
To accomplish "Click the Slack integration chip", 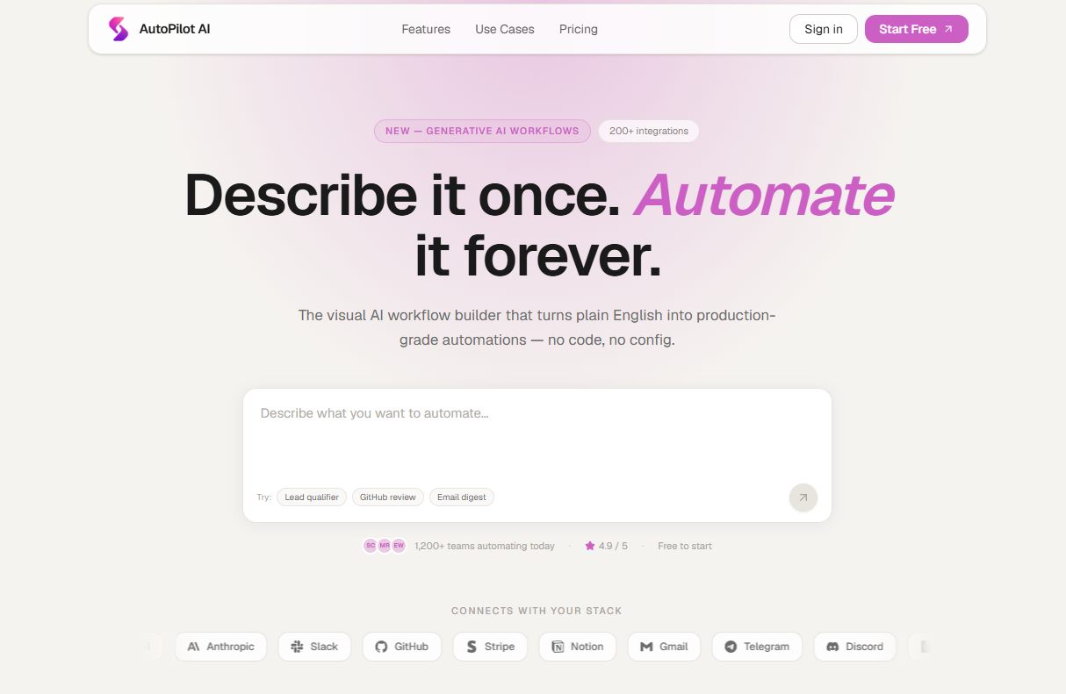I will pyautogui.click(x=314, y=647).
